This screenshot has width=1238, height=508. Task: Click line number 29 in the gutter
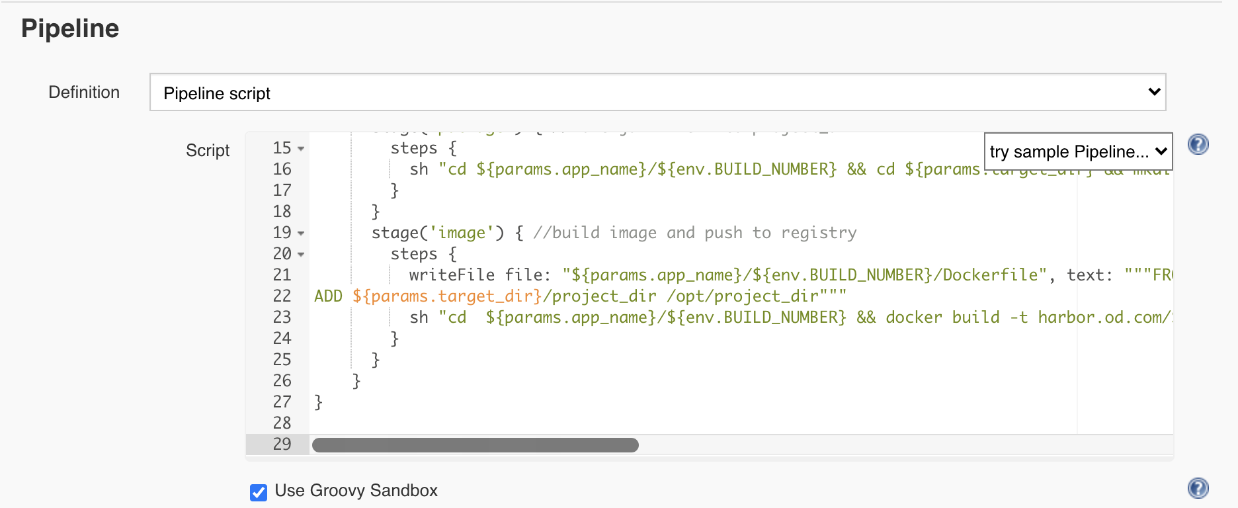point(282,444)
